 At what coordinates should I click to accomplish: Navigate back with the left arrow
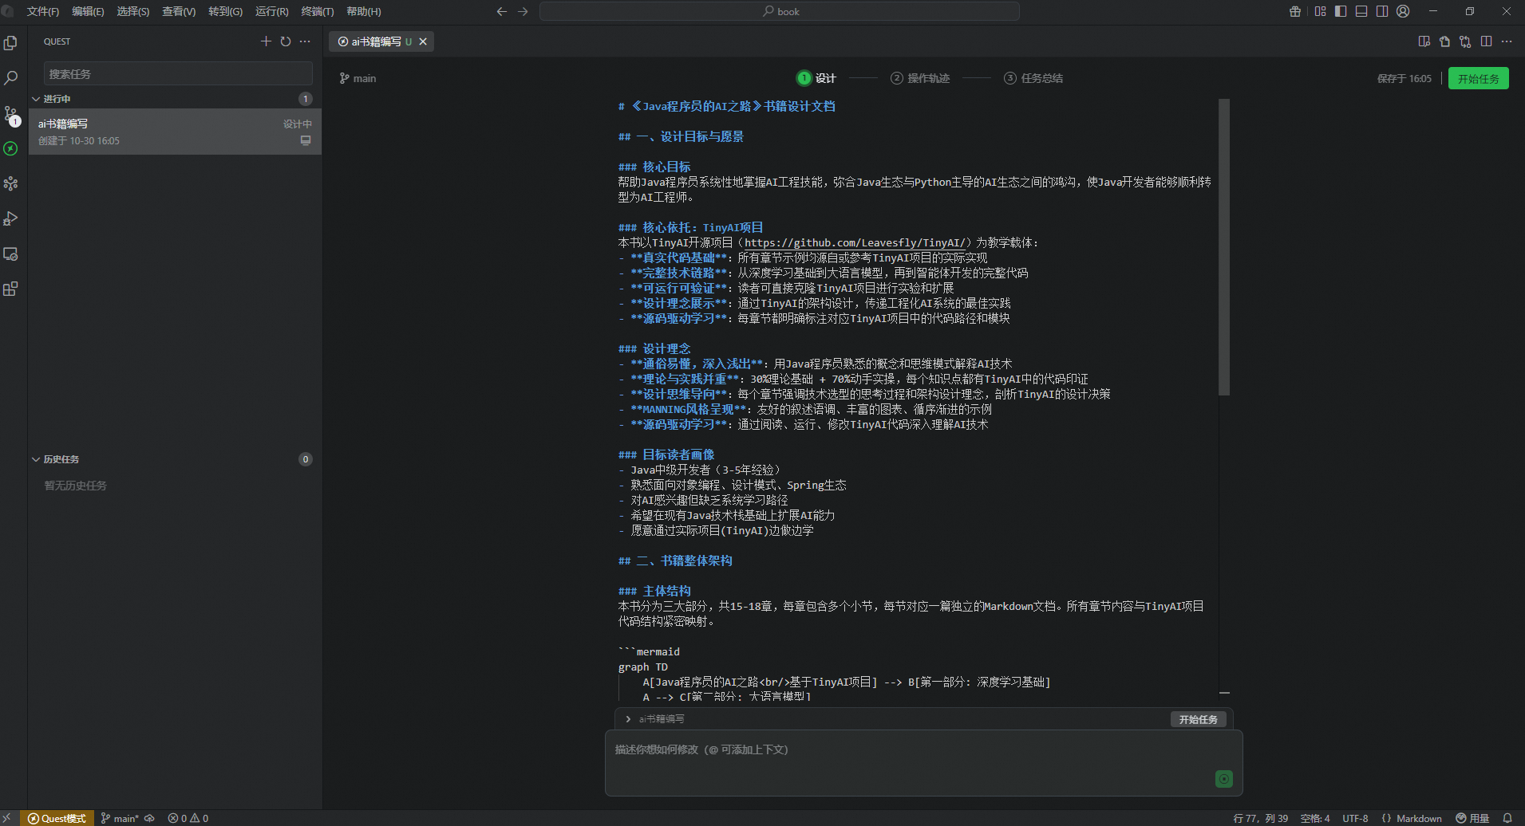(501, 11)
